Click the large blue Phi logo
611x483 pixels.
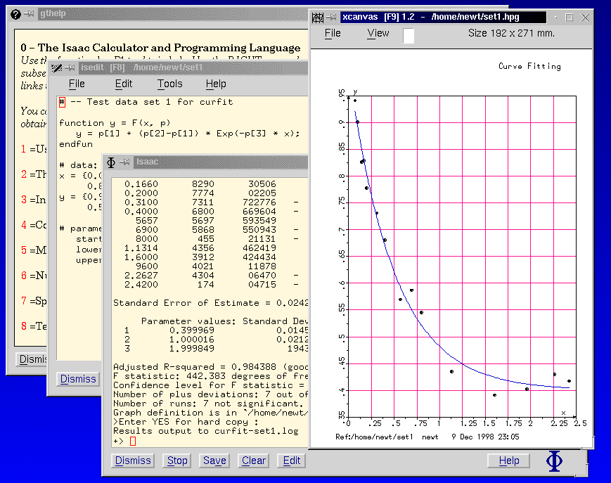coord(555,461)
